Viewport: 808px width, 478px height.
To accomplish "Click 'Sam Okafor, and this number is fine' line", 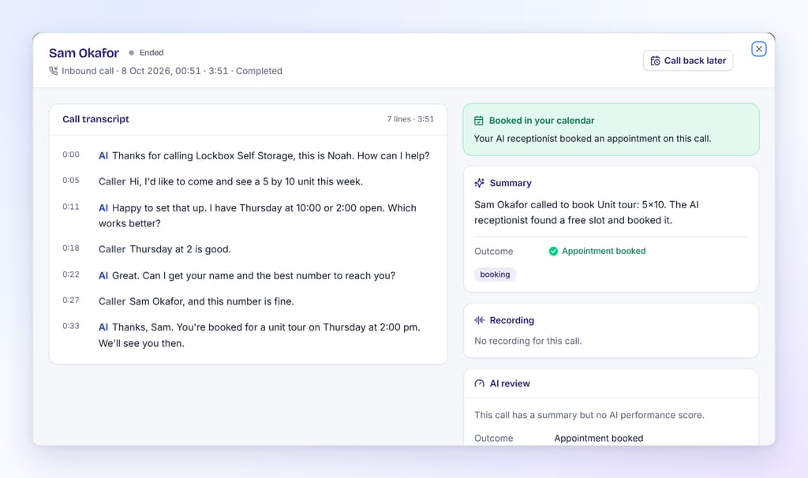I will pos(196,301).
